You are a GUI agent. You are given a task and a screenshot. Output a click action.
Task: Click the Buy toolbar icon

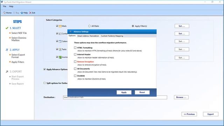(14, 13)
